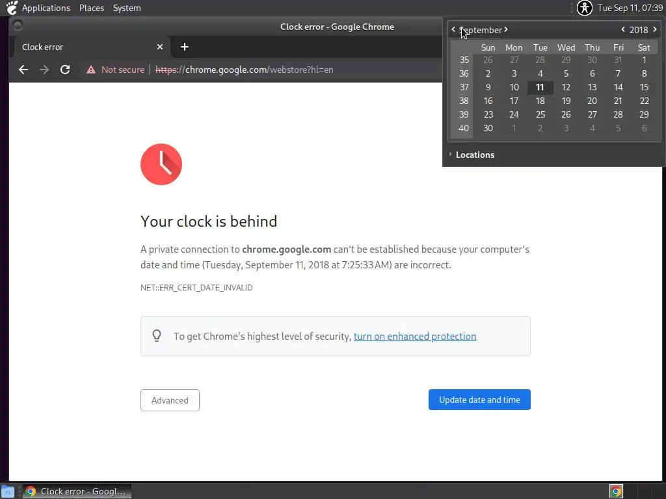Click week number 37 in the calendar
The image size is (666, 499).
pos(464,88)
